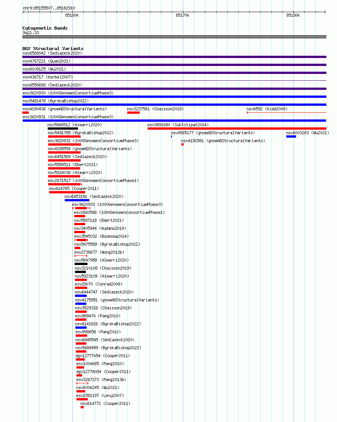Click the DGV Structural Variants track title
Screen dimensions: 337x422
53,49
